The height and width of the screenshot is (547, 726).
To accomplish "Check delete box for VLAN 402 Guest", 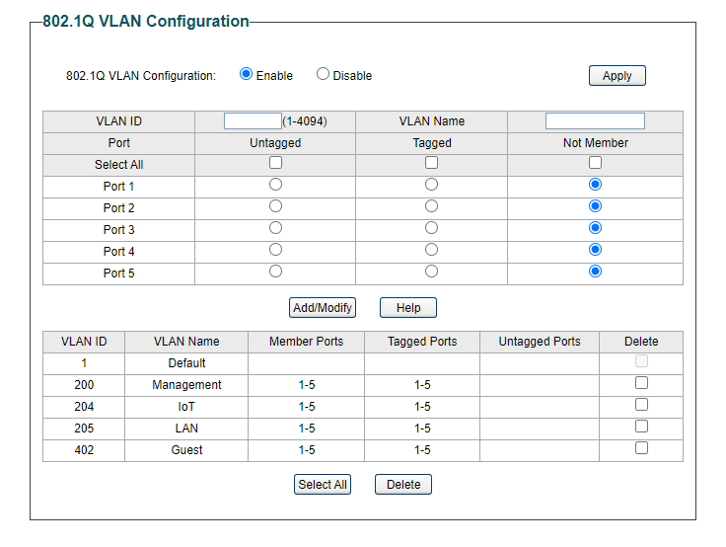I will point(641,448).
